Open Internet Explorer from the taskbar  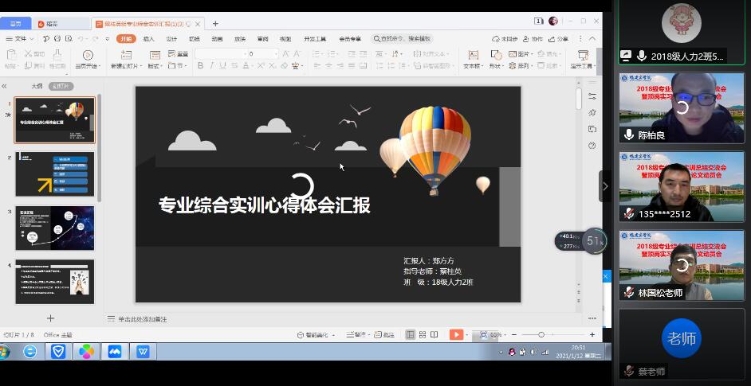29,351
